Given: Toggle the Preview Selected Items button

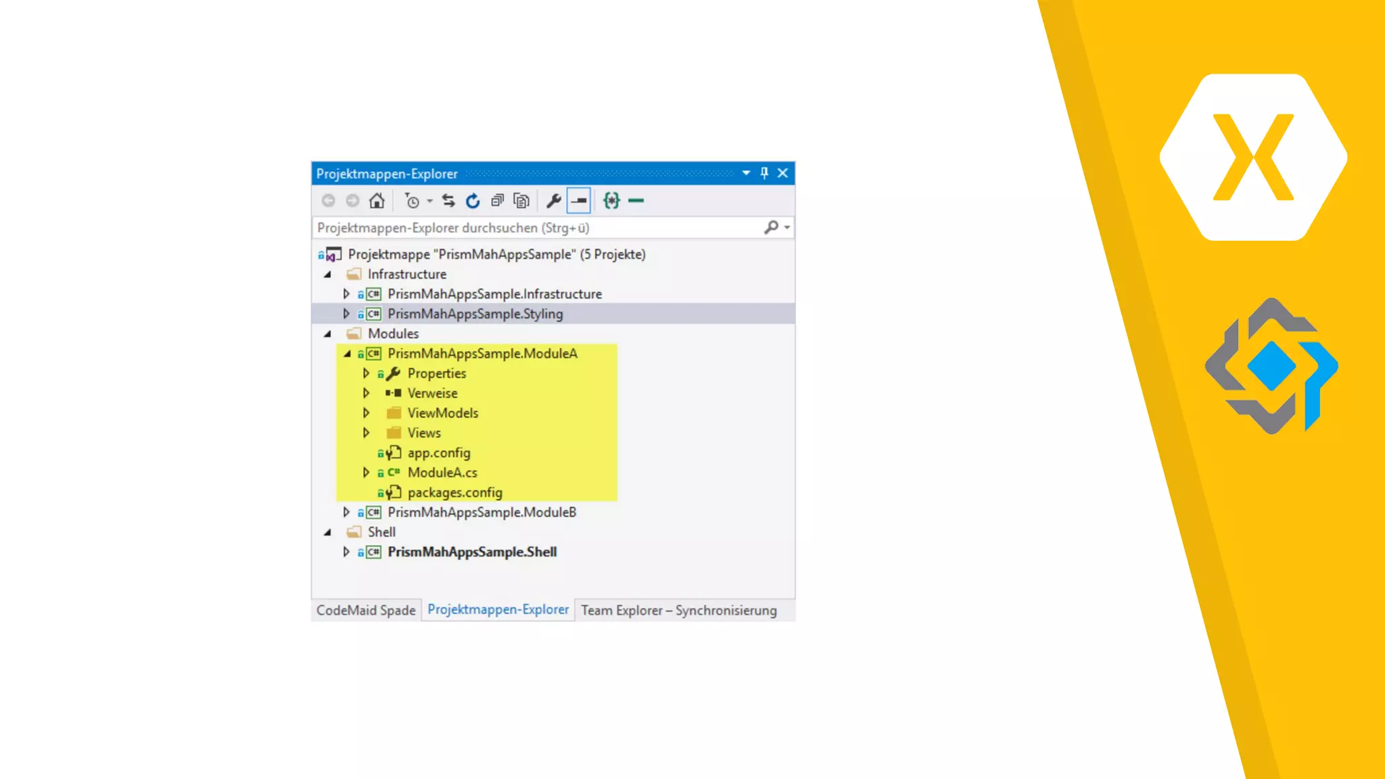Looking at the screenshot, I should [579, 201].
